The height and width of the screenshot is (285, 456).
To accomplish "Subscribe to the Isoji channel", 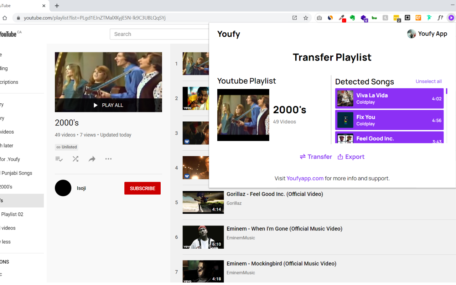I will [x=142, y=188].
